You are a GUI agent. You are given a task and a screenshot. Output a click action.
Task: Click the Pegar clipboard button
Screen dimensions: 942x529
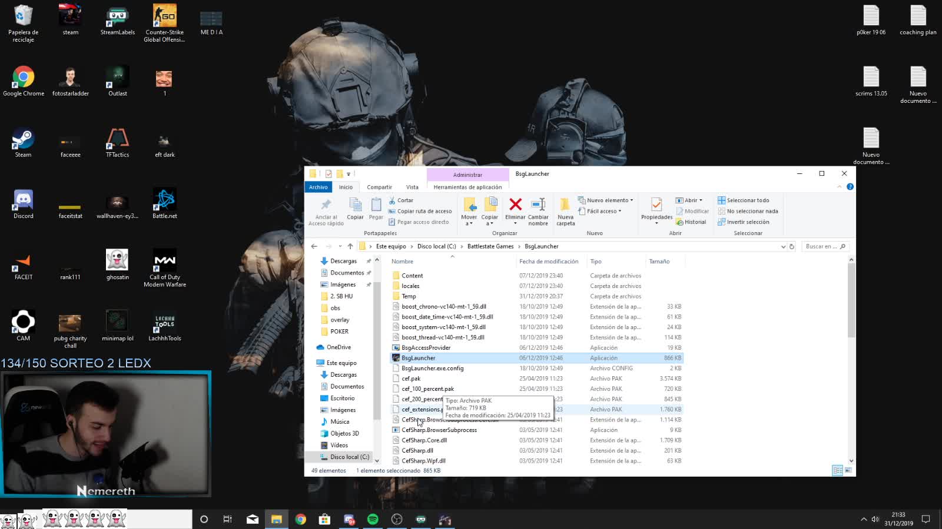pos(376,209)
